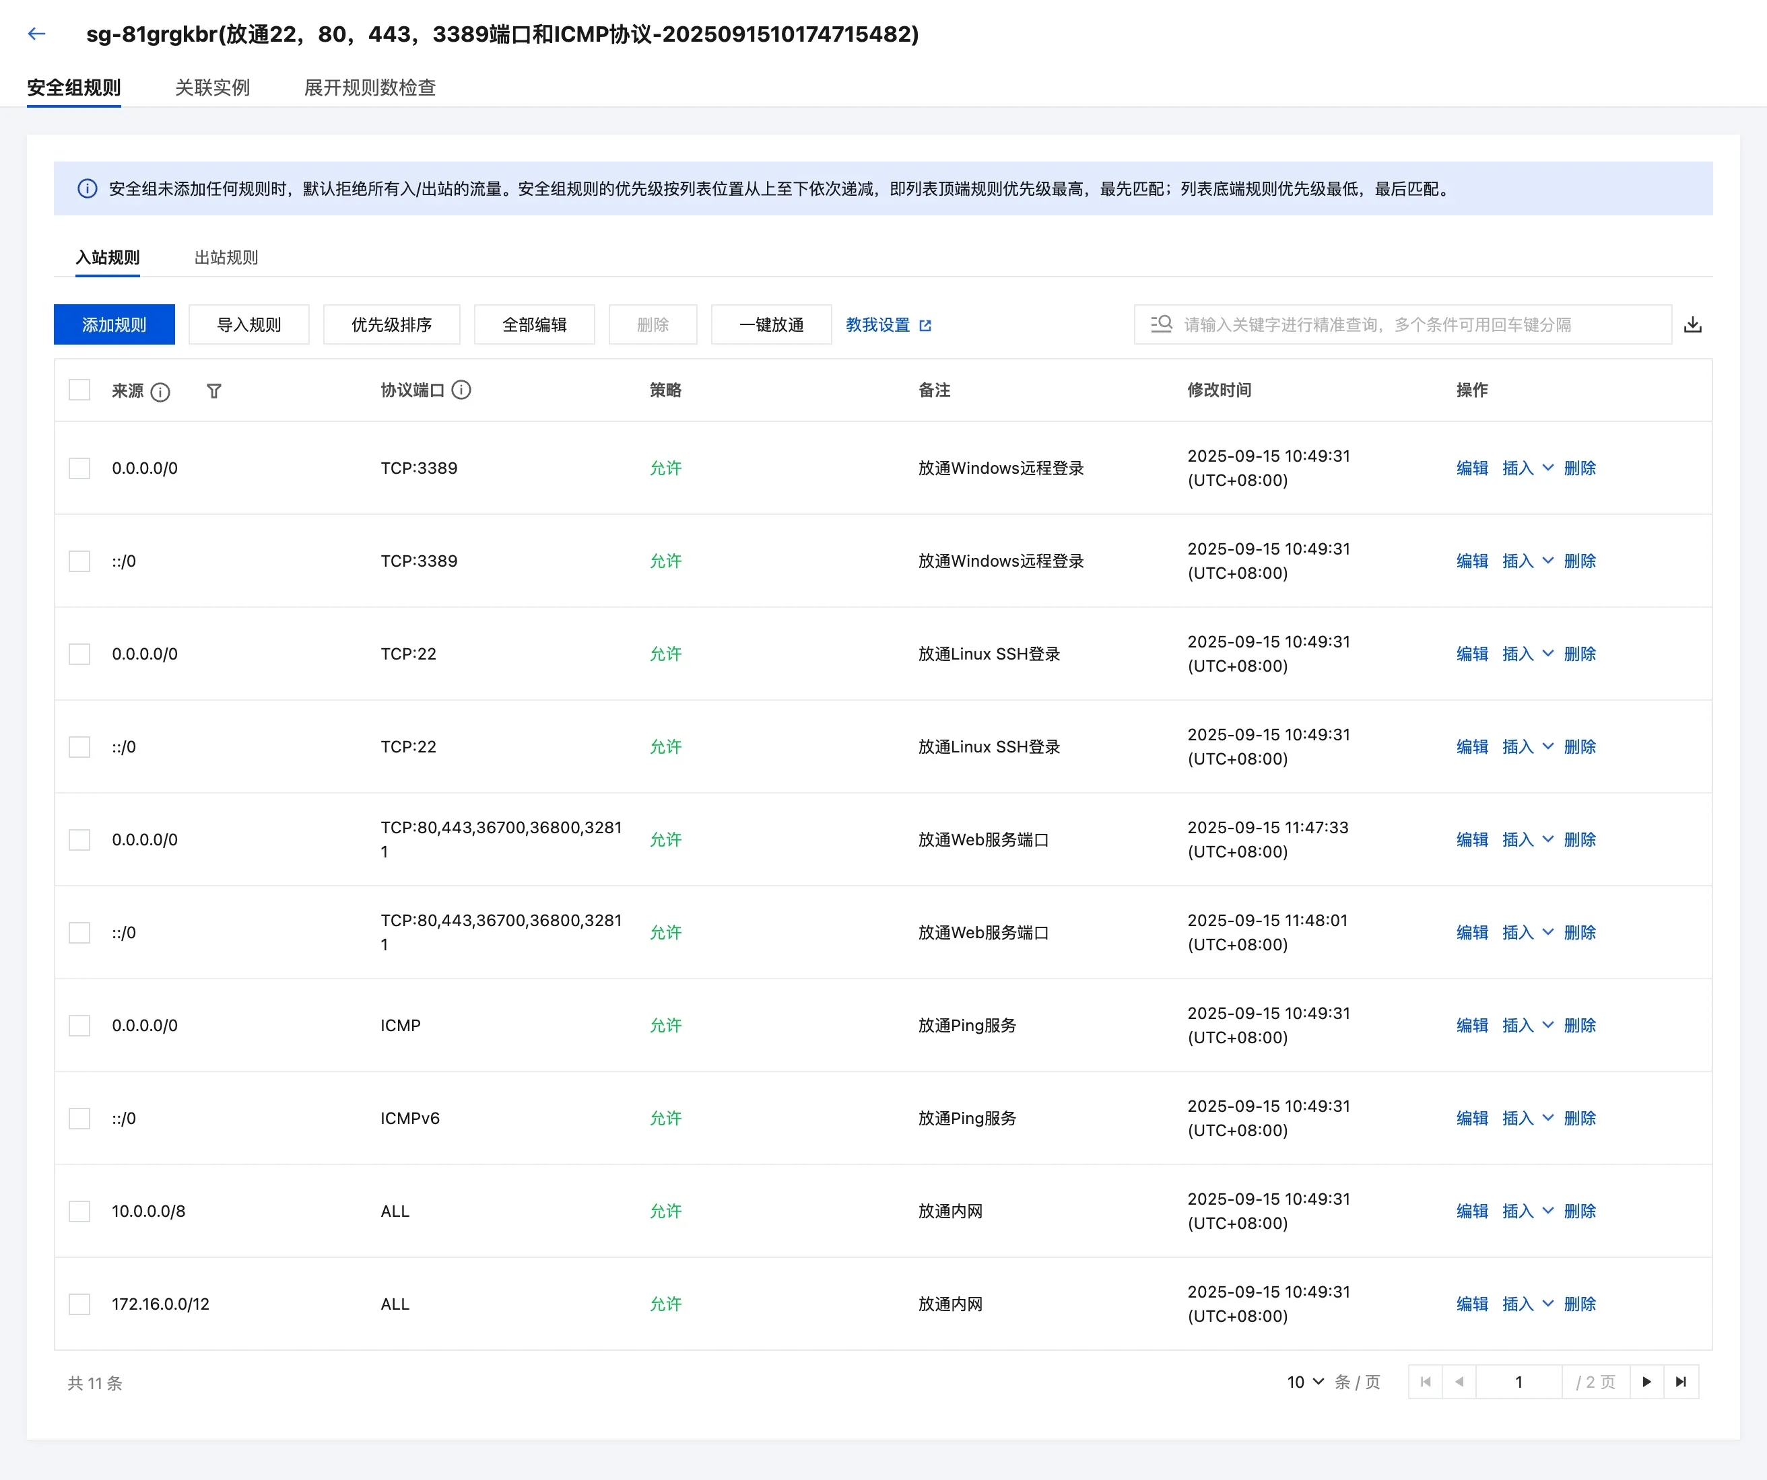The image size is (1767, 1480).
Task: Click the source filter funnel icon
Action: click(213, 391)
